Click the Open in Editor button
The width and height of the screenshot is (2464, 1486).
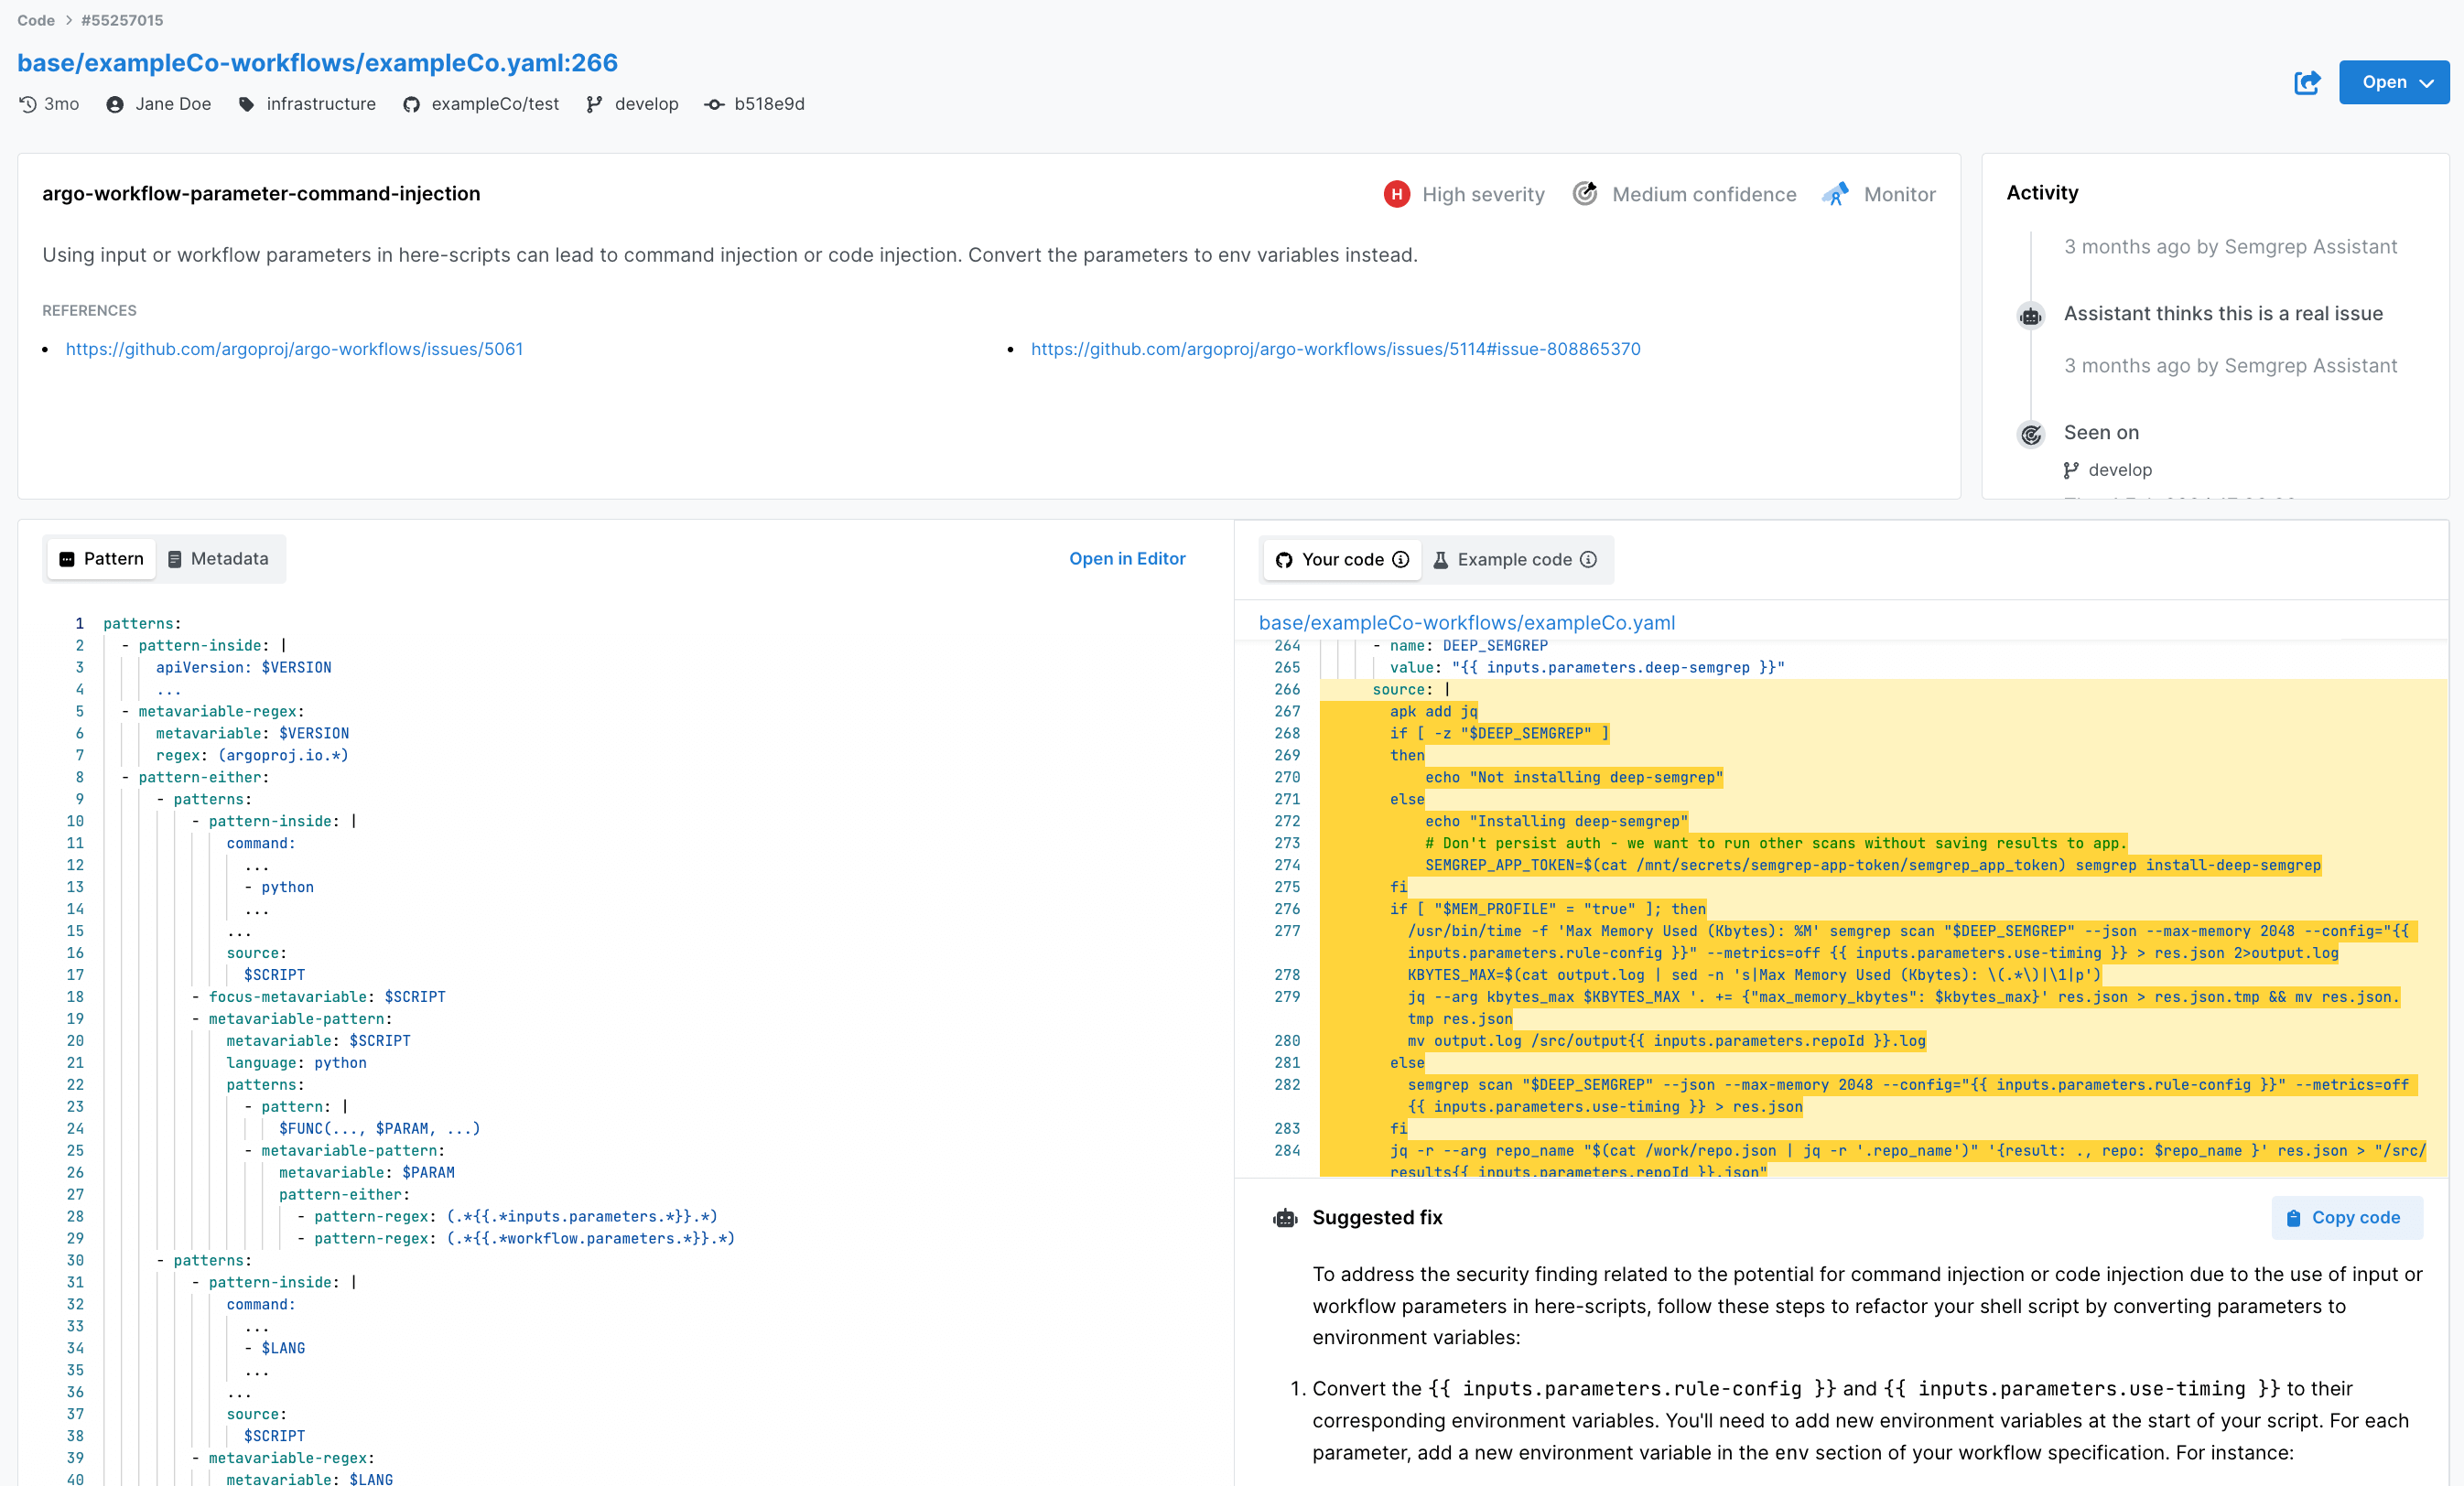click(x=1127, y=557)
